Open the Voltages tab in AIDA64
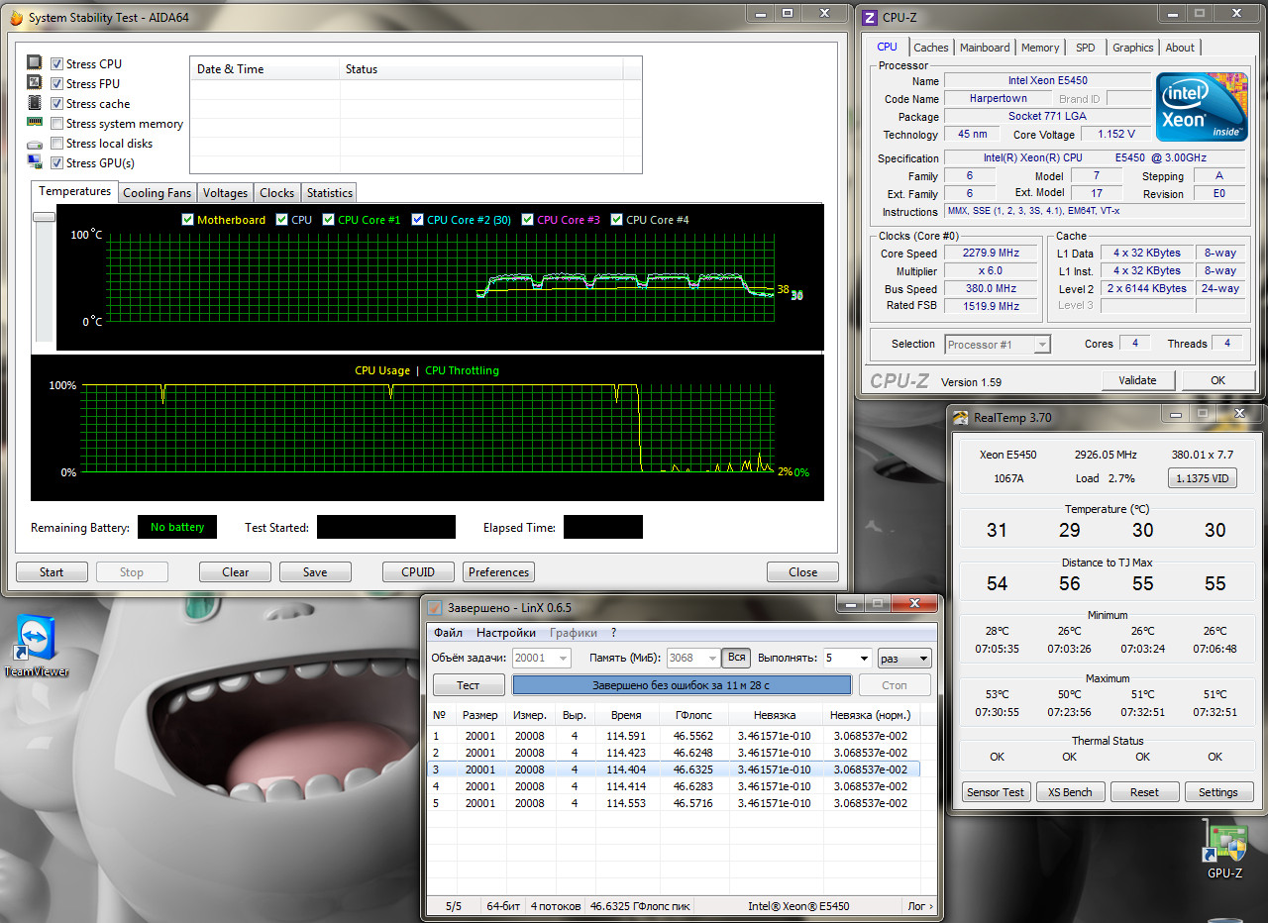The image size is (1268, 923). [225, 193]
